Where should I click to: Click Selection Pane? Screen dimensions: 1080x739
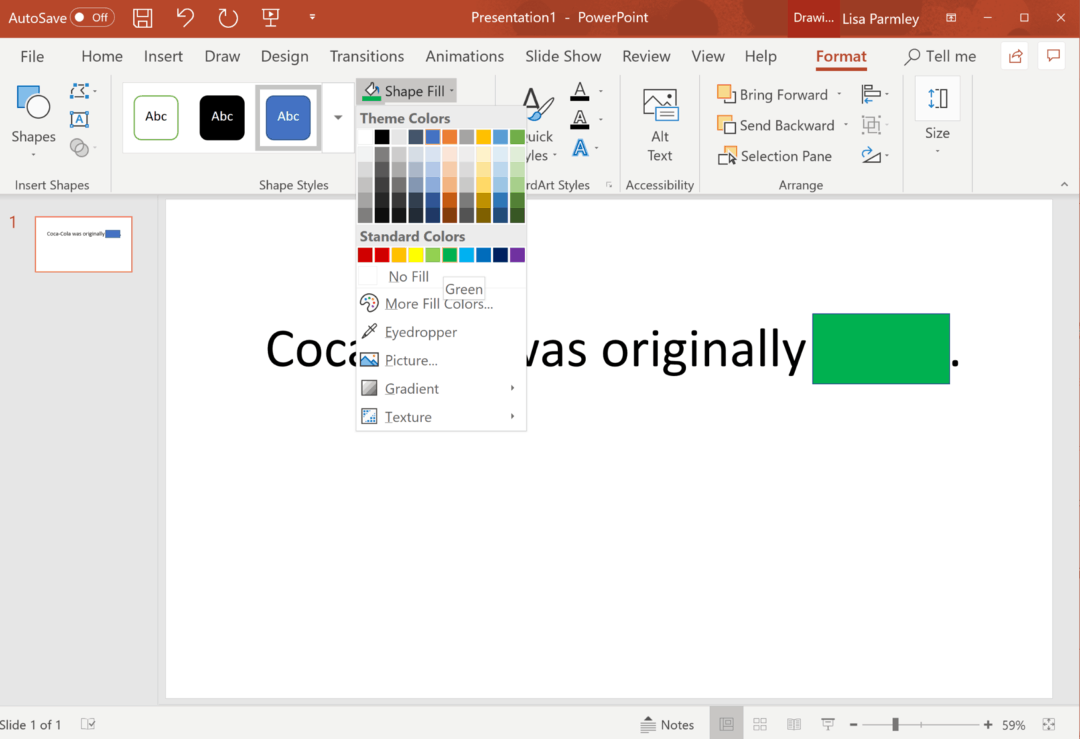(775, 156)
